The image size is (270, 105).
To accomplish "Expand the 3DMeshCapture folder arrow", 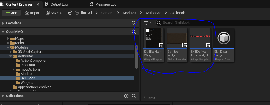I will click(11, 52).
